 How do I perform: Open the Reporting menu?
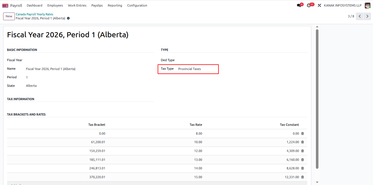click(x=115, y=5)
